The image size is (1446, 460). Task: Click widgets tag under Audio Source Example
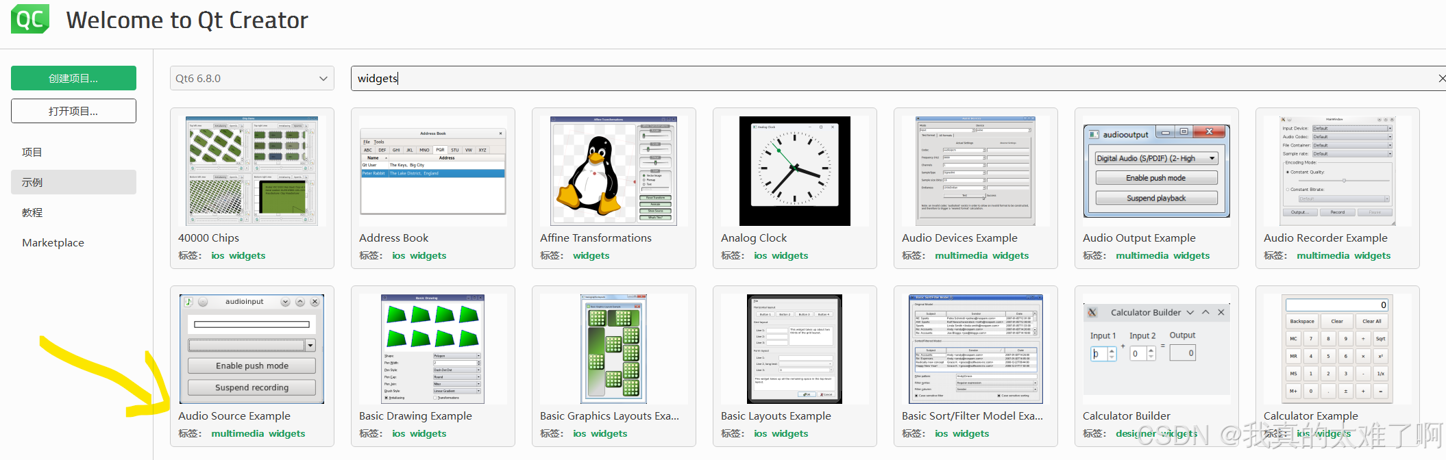287,433
